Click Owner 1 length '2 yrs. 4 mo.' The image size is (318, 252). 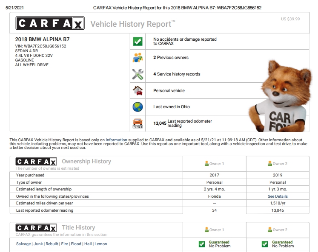[x=215, y=189]
